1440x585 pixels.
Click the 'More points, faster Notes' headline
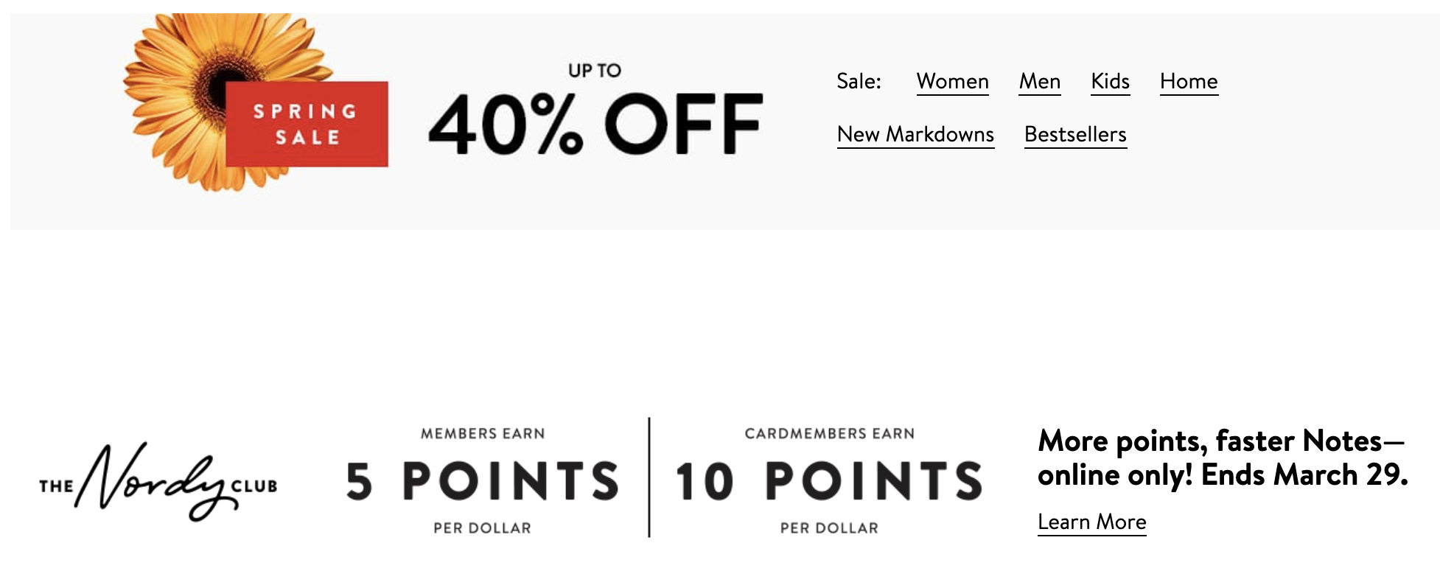click(1222, 458)
